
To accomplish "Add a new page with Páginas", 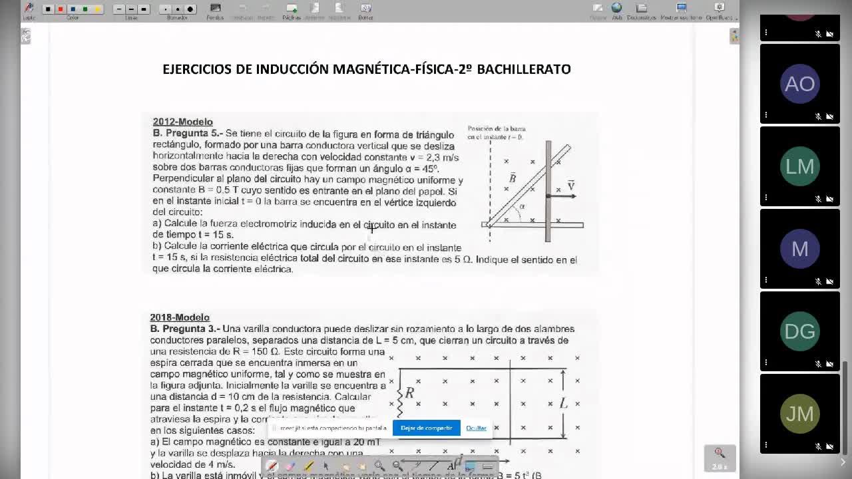I will click(x=291, y=11).
